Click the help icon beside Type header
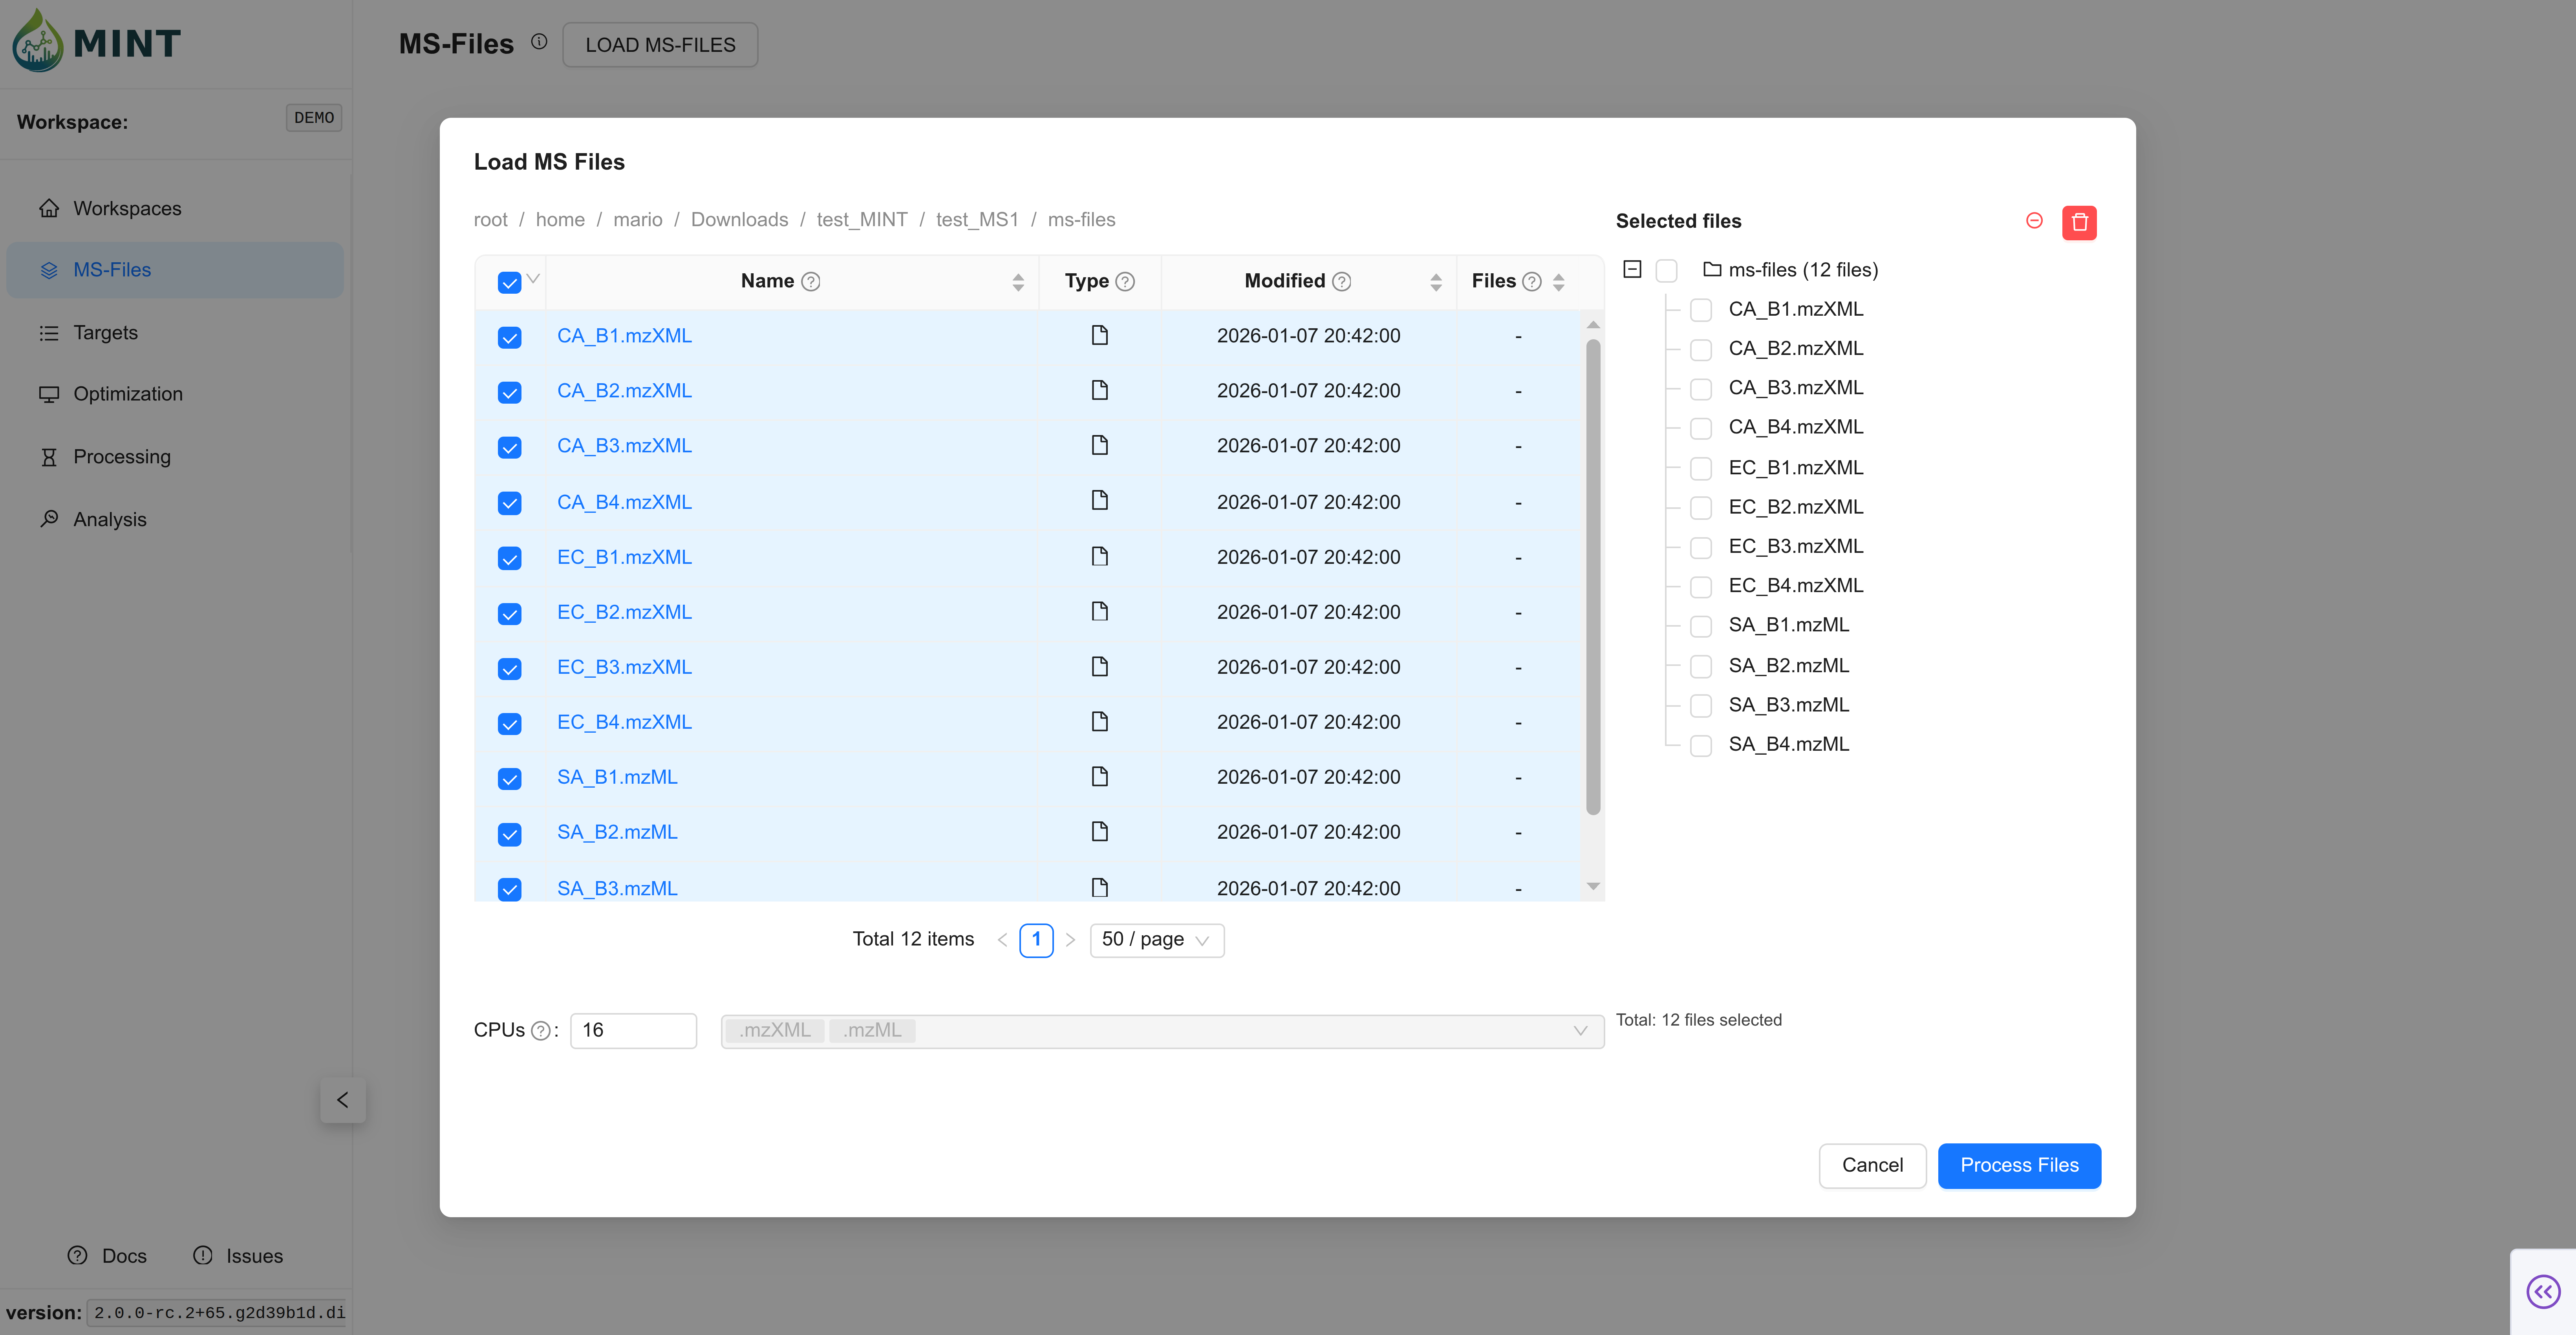 pyautogui.click(x=1125, y=282)
